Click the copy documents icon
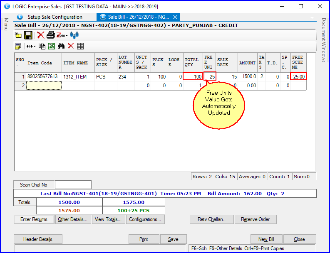330x253 pixels. click(x=42, y=46)
